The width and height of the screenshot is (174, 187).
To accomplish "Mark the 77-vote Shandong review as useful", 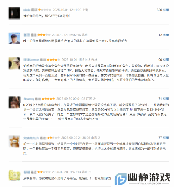I will tap(166, 138).
